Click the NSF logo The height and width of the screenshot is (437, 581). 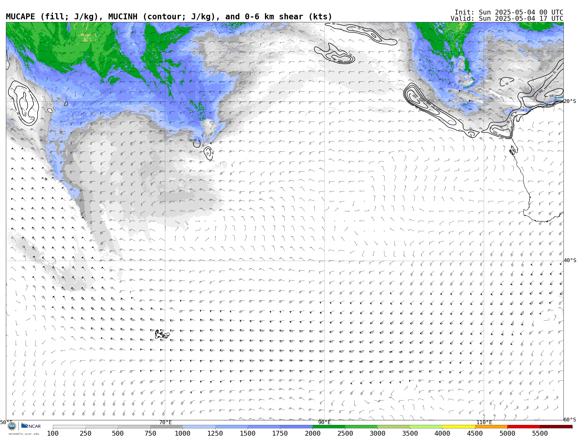click(x=12, y=426)
